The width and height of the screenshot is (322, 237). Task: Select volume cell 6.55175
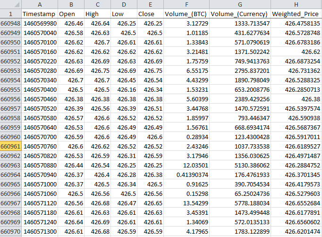[x=186, y=71]
